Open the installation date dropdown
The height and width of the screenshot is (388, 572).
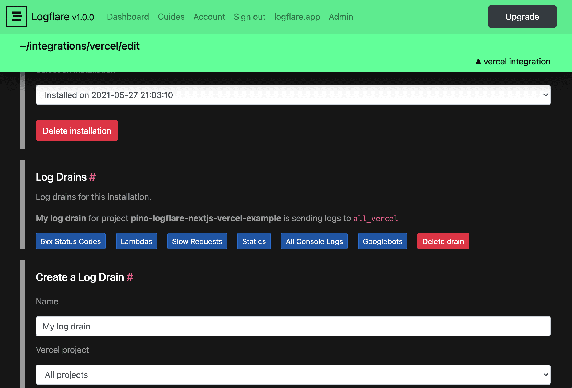click(293, 95)
